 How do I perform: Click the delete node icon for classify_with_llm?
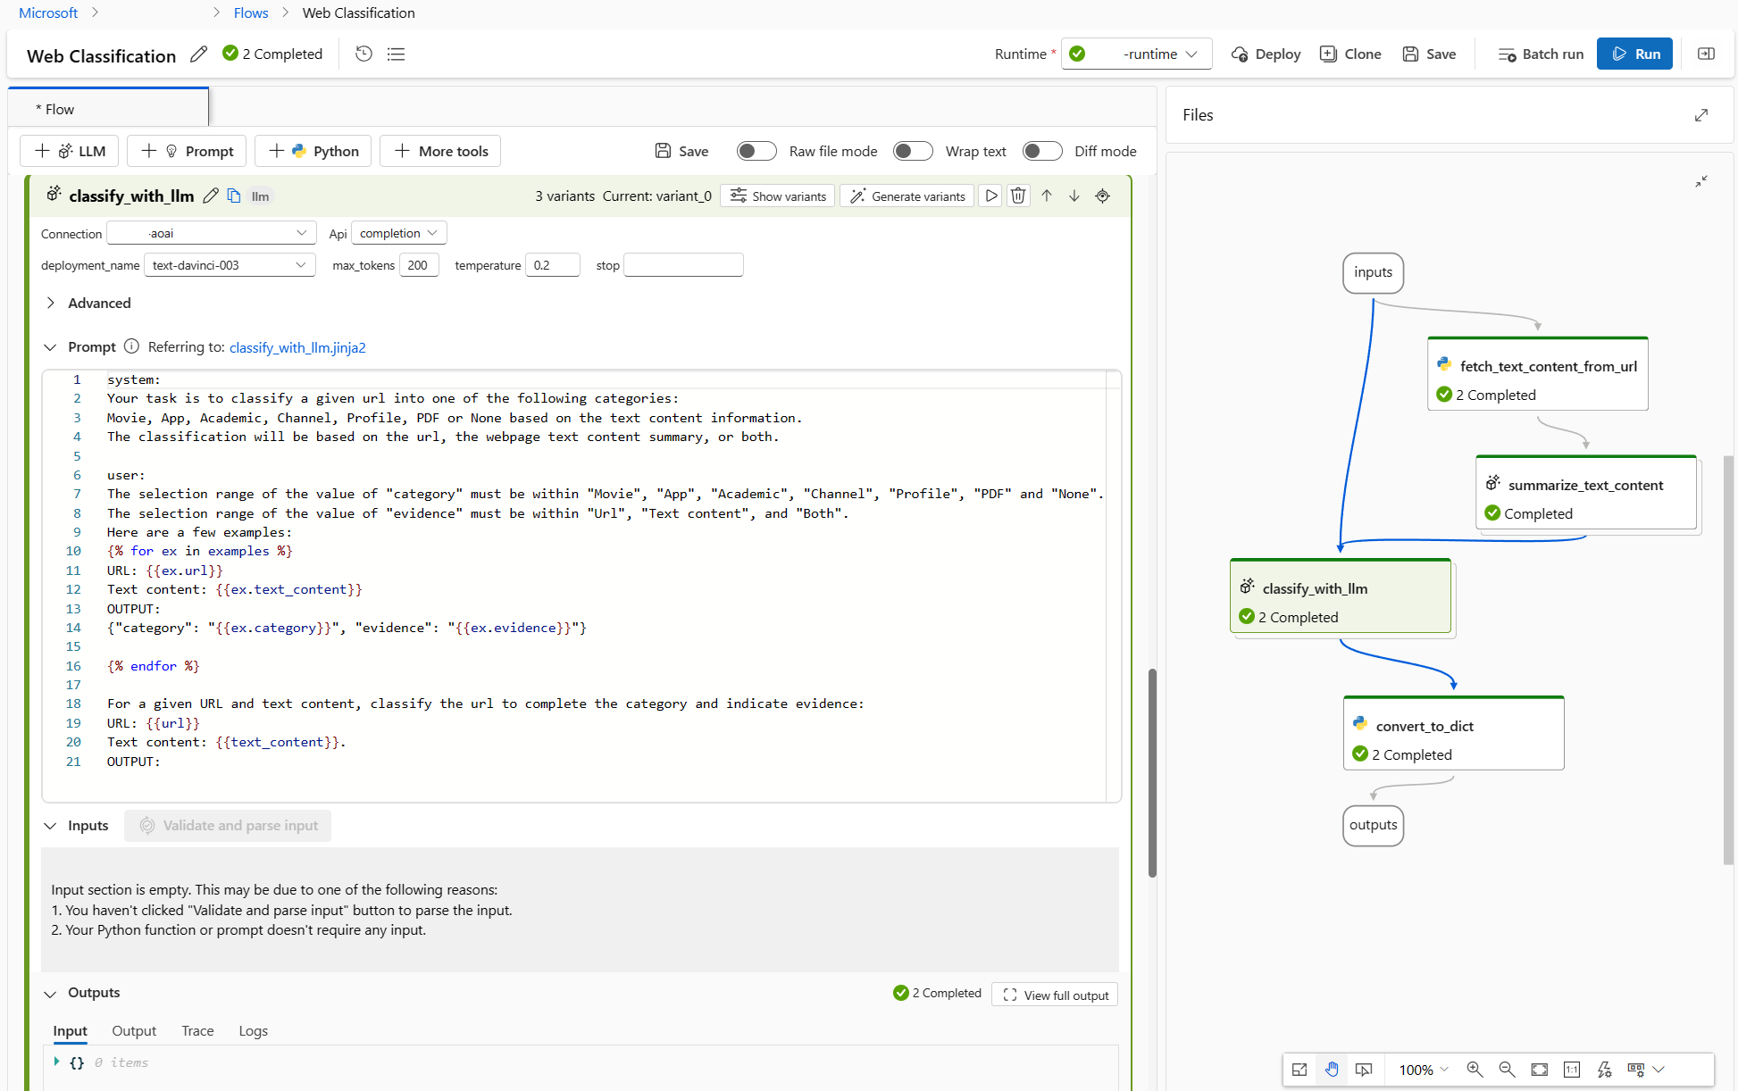coord(1018,196)
